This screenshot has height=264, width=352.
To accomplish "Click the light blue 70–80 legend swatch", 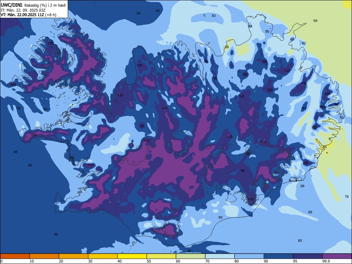I will pos(220,256).
